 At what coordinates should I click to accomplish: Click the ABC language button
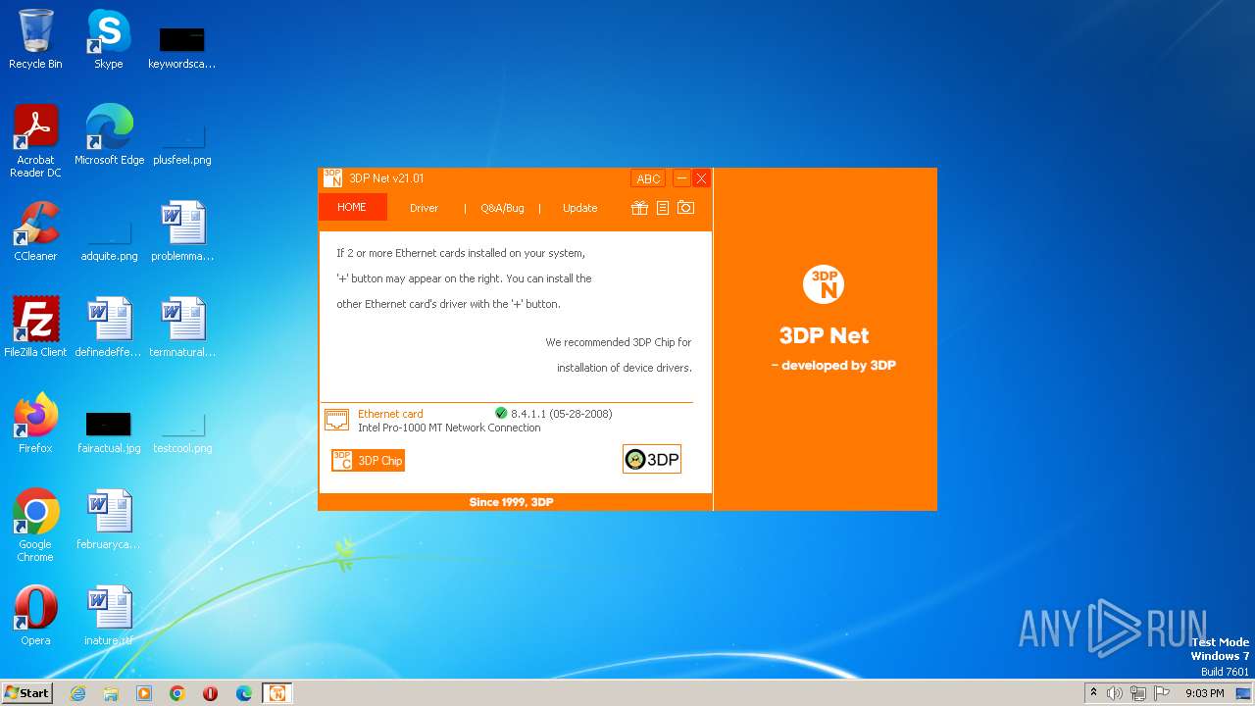click(648, 178)
